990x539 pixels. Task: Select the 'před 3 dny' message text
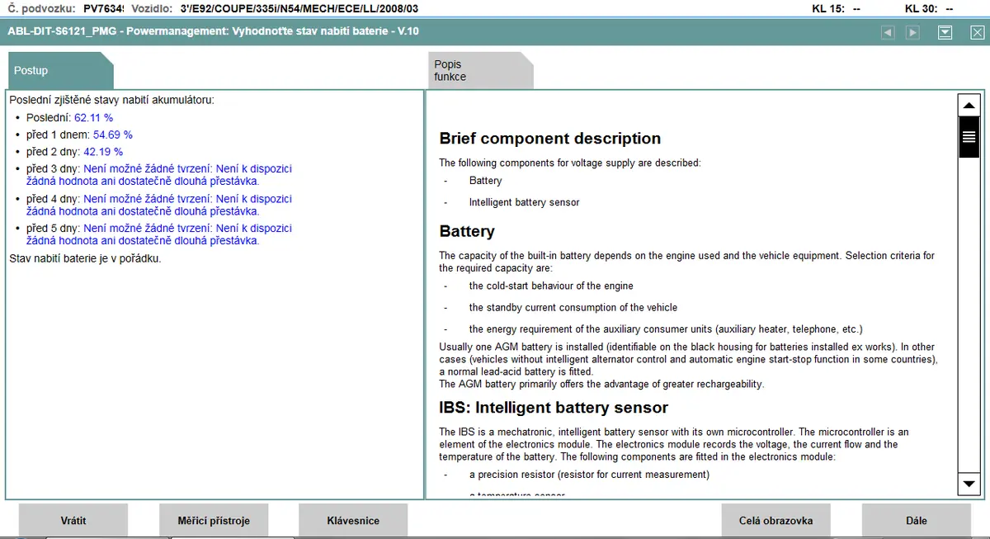pos(159,175)
